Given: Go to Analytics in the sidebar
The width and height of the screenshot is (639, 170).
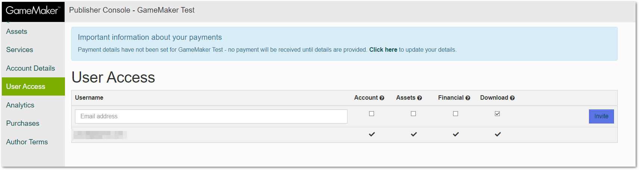Looking at the screenshot, I should 20,105.
